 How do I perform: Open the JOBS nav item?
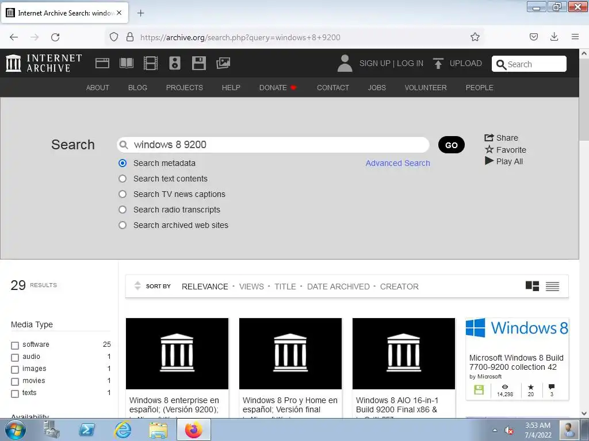377,88
